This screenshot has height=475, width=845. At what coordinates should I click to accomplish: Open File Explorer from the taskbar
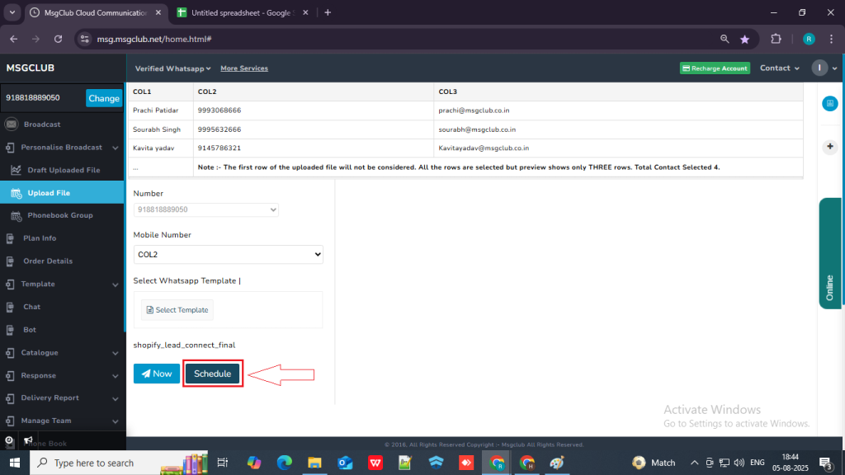314,463
